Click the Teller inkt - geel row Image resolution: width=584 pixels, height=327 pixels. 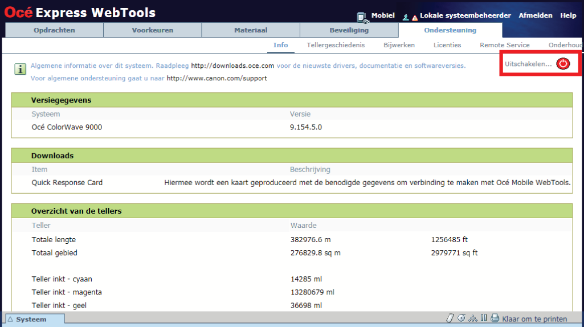[x=59, y=305]
